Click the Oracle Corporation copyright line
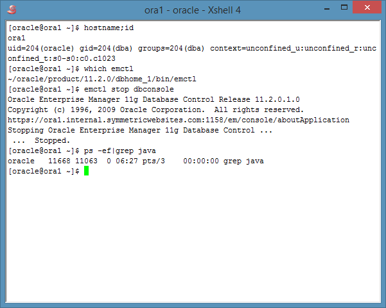 pyautogui.click(x=154, y=109)
